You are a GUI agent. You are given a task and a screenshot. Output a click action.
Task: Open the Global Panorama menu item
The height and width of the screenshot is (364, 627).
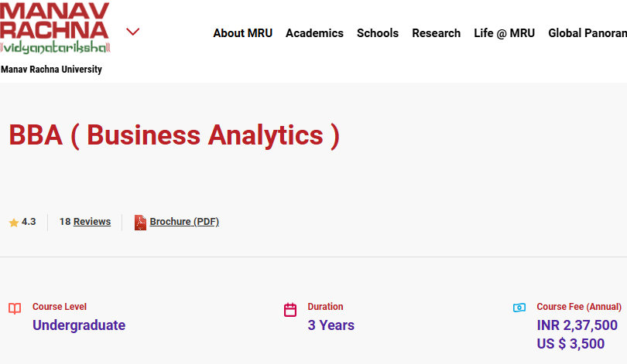587,33
